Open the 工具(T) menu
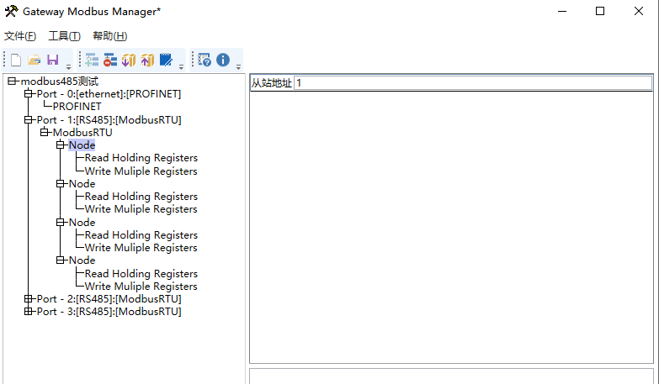The width and height of the screenshot is (659, 384). click(x=64, y=36)
